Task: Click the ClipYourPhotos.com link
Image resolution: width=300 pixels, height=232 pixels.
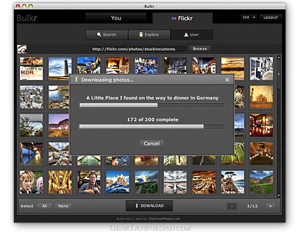Action: pyautogui.click(x=164, y=219)
